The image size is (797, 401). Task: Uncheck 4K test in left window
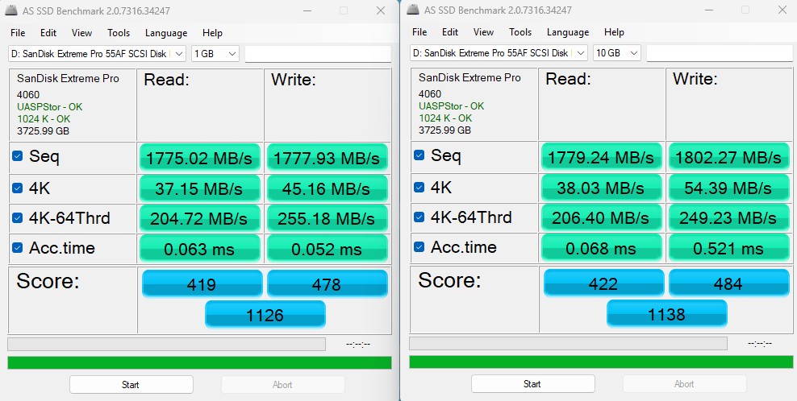[x=17, y=188]
